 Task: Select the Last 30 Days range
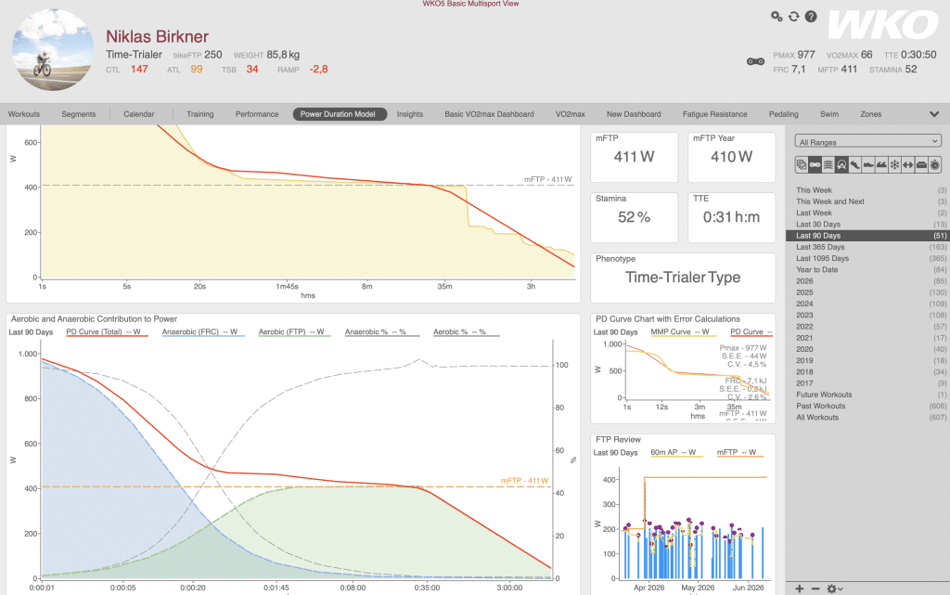point(867,225)
